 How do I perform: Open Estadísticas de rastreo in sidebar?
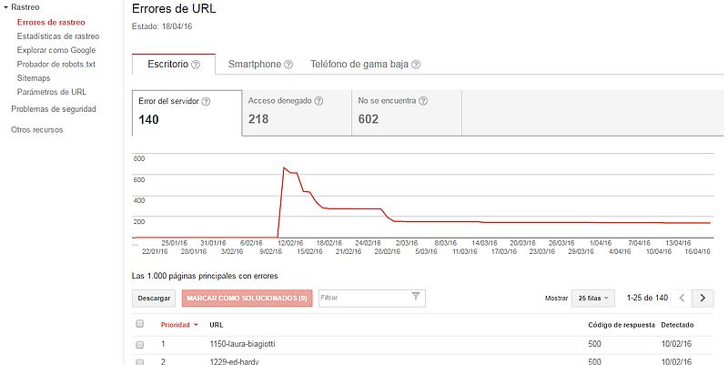pyautogui.click(x=58, y=36)
